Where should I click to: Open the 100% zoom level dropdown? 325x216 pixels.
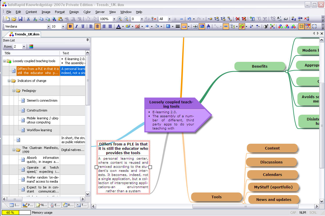tap(114, 19)
